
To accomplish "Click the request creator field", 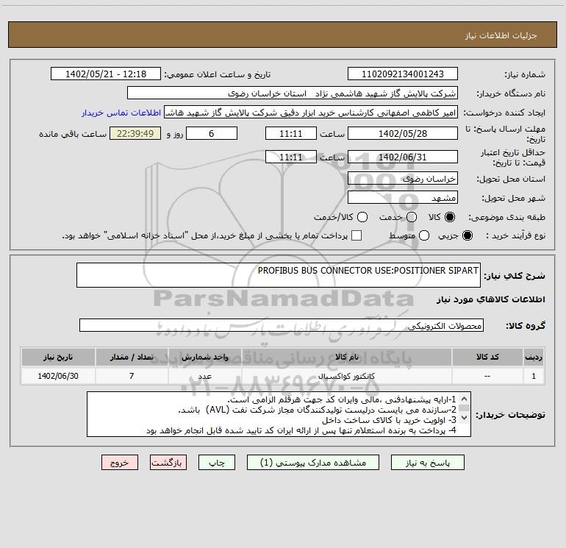I will 311,113.
